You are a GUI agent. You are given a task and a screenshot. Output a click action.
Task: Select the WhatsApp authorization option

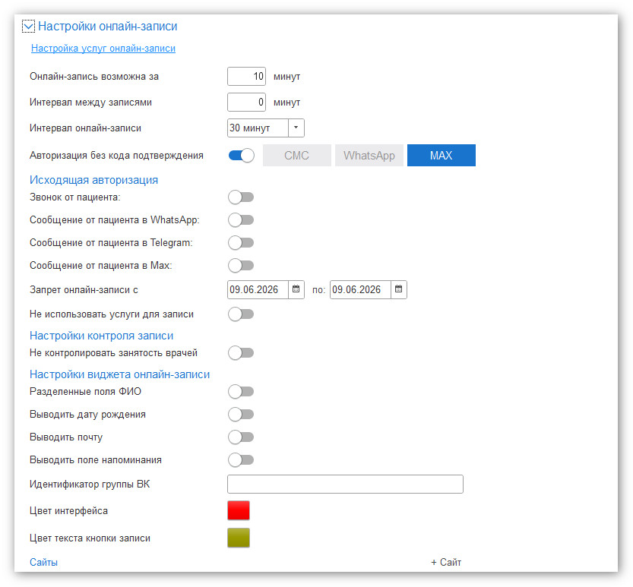[x=369, y=156]
